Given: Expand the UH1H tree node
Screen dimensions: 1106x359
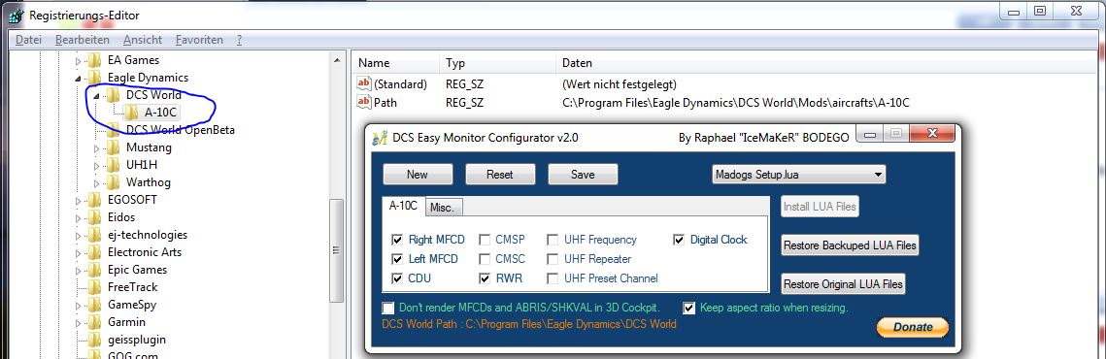Looking at the screenshot, I should click(x=97, y=165).
